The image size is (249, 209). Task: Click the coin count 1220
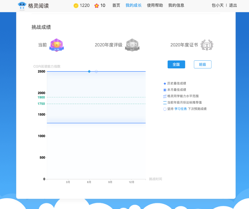85,6
